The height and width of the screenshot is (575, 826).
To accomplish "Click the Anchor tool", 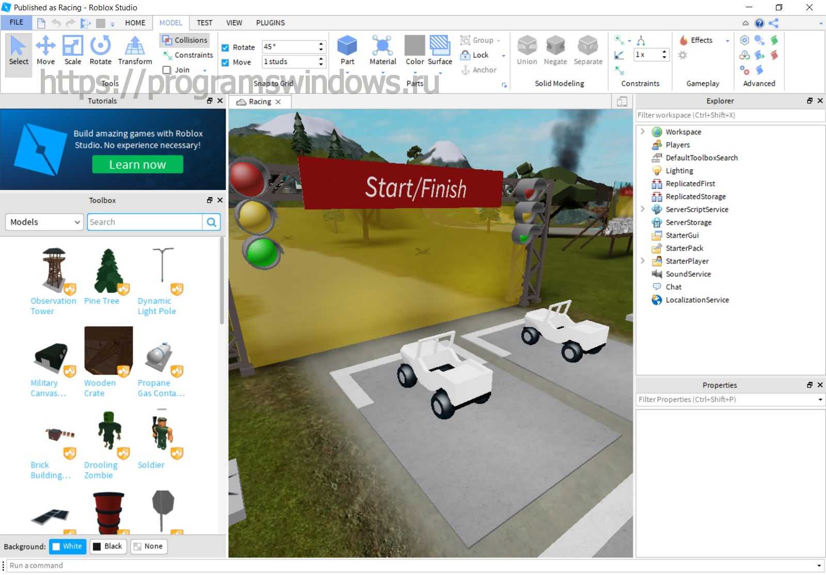I will click(479, 70).
